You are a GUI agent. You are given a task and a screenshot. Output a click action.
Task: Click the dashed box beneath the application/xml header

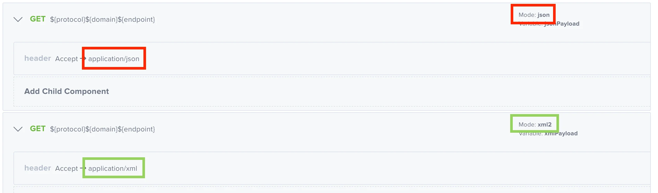pos(331,190)
